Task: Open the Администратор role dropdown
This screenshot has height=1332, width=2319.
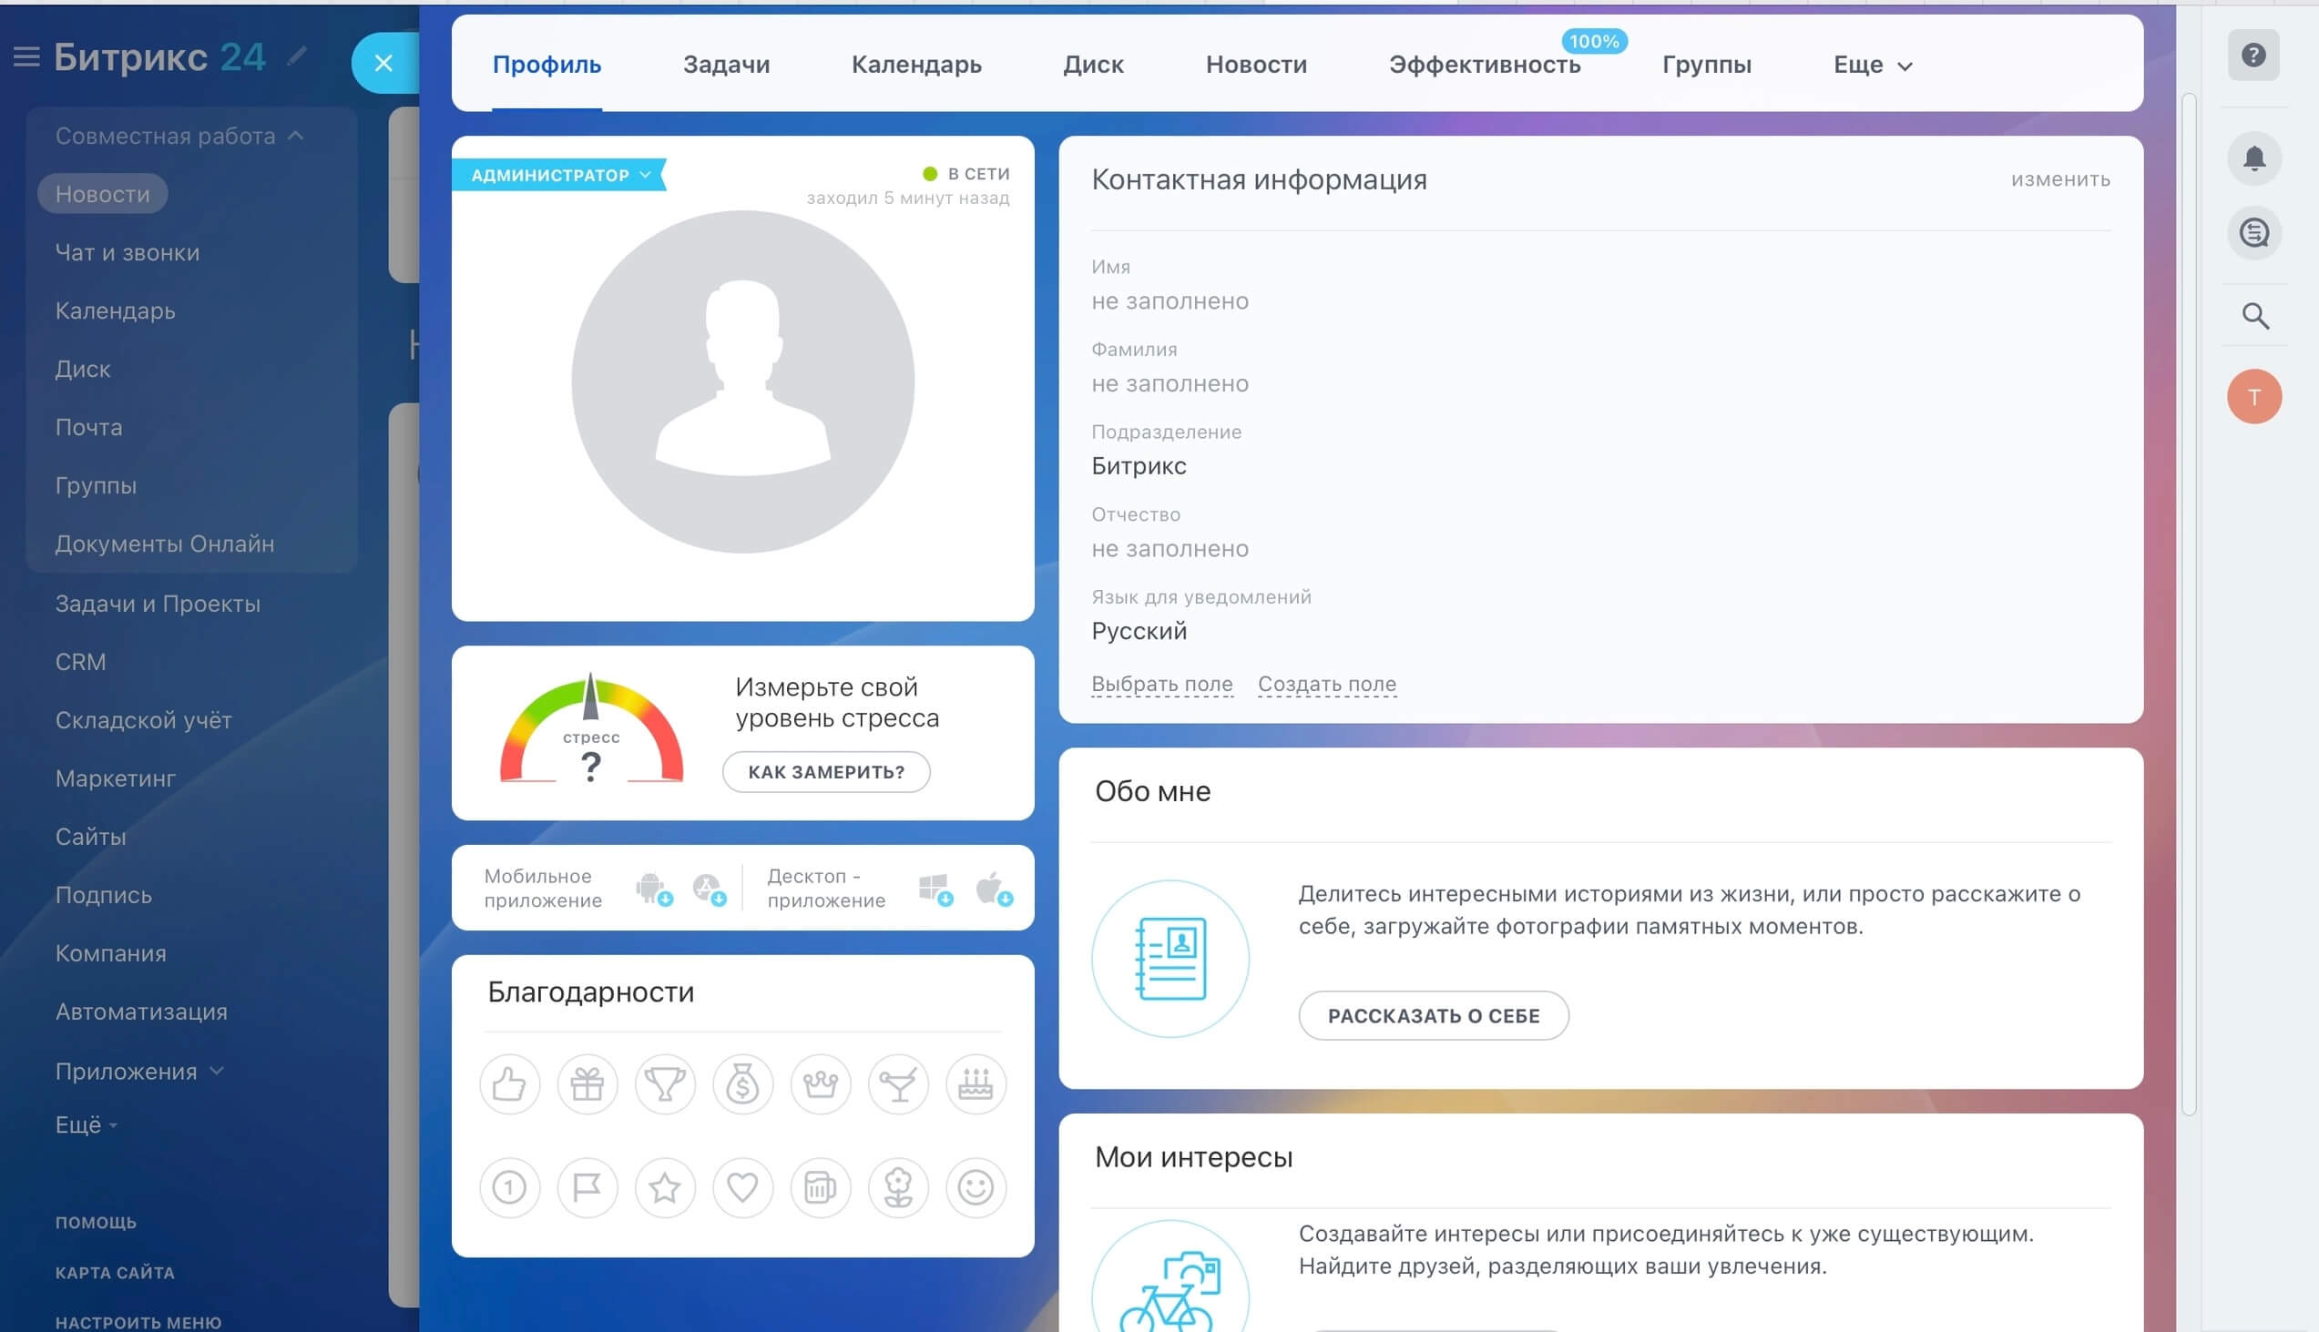Action: (559, 175)
